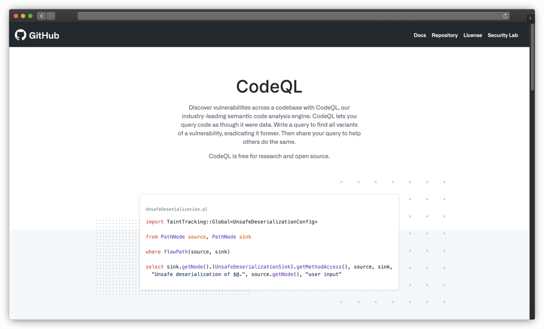Close the browser window with red button

pos(15,16)
